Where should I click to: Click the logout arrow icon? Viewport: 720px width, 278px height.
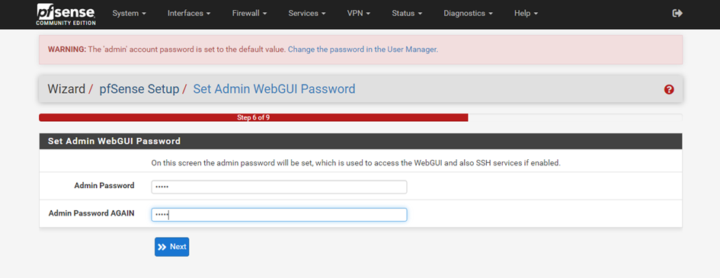pos(677,13)
